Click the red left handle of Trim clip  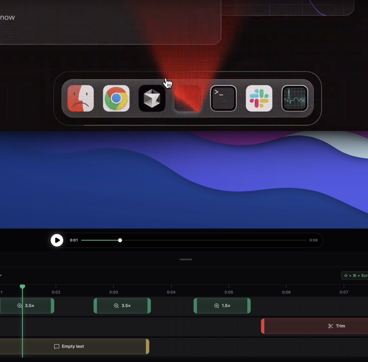(263, 326)
